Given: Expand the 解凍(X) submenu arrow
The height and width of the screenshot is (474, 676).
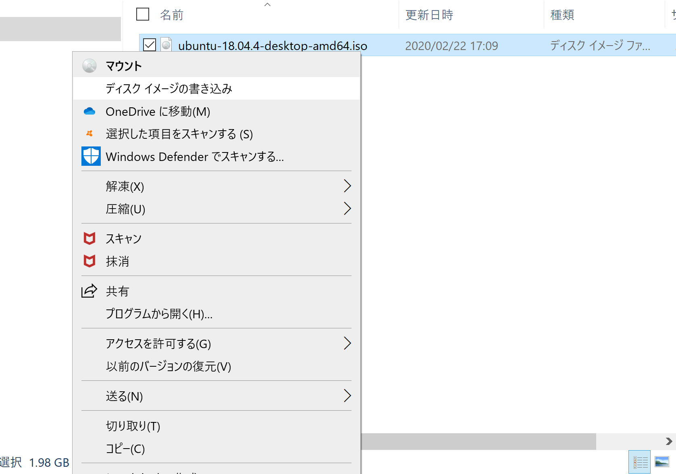Looking at the screenshot, I should [347, 186].
